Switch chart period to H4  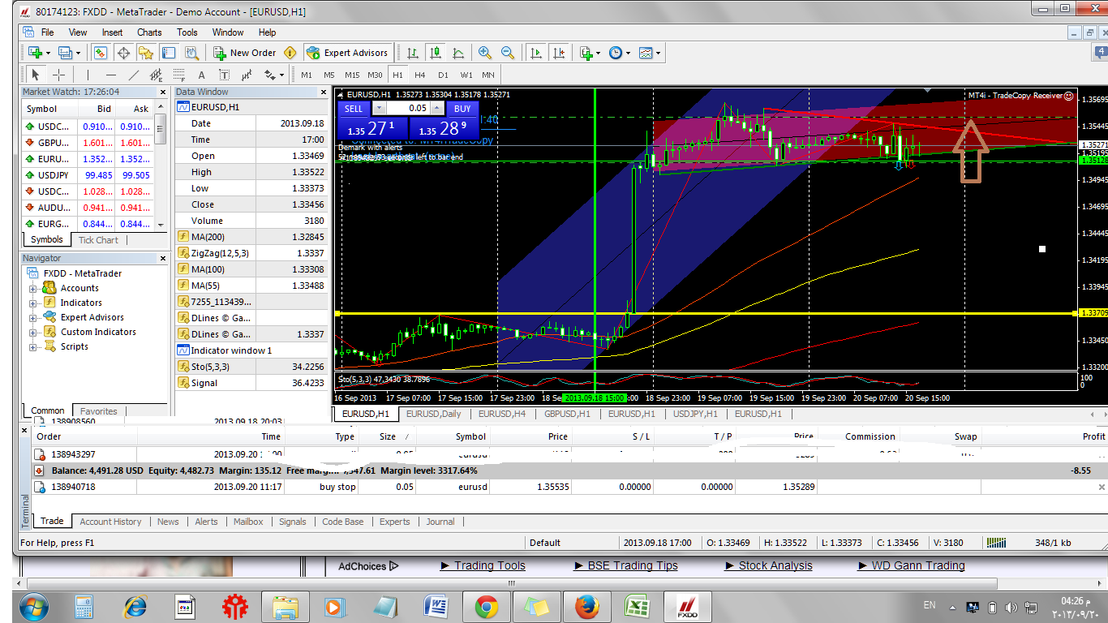pos(420,75)
